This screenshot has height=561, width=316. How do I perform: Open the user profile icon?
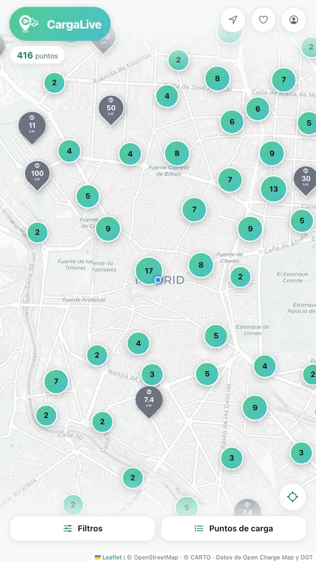click(294, 20)
